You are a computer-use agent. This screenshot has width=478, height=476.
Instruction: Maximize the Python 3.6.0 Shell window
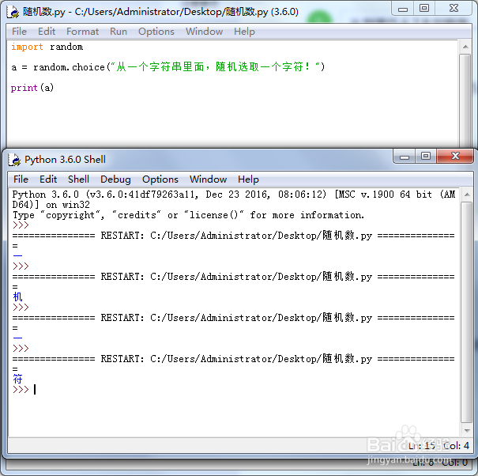click(426, 157)
